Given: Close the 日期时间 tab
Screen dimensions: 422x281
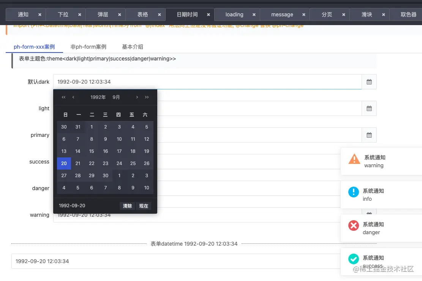Looking at the screenshot, I should pos(208,15).
